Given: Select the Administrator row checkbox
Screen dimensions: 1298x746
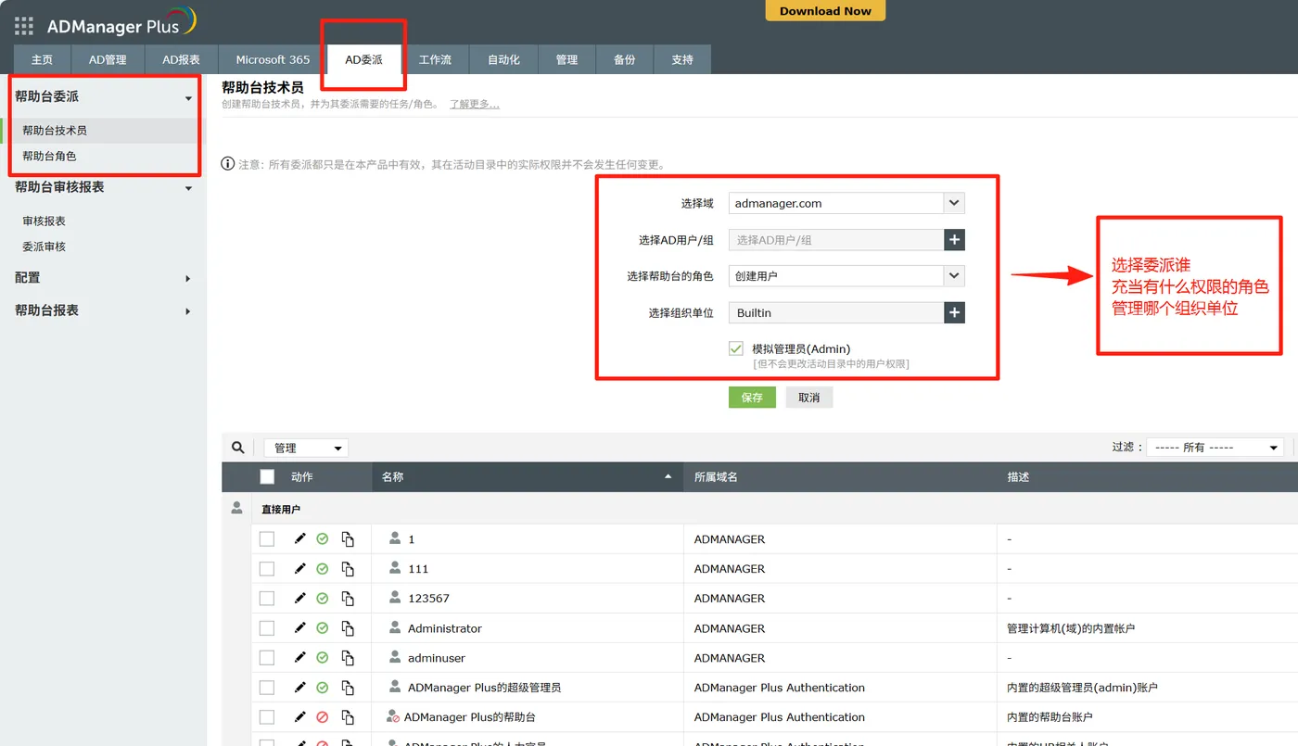Looking at the screenshot, I should click(x=267, y=628).
